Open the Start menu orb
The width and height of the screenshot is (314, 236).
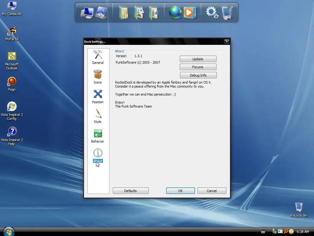point(9,232)
